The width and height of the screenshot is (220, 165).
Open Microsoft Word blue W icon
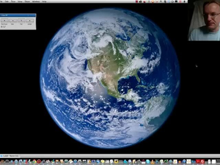pyautogui.click(x=193, y=162)
